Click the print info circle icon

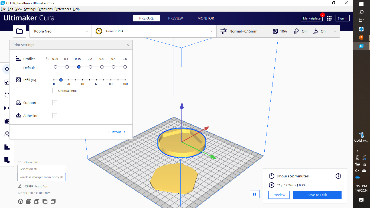tap(338, 176)
